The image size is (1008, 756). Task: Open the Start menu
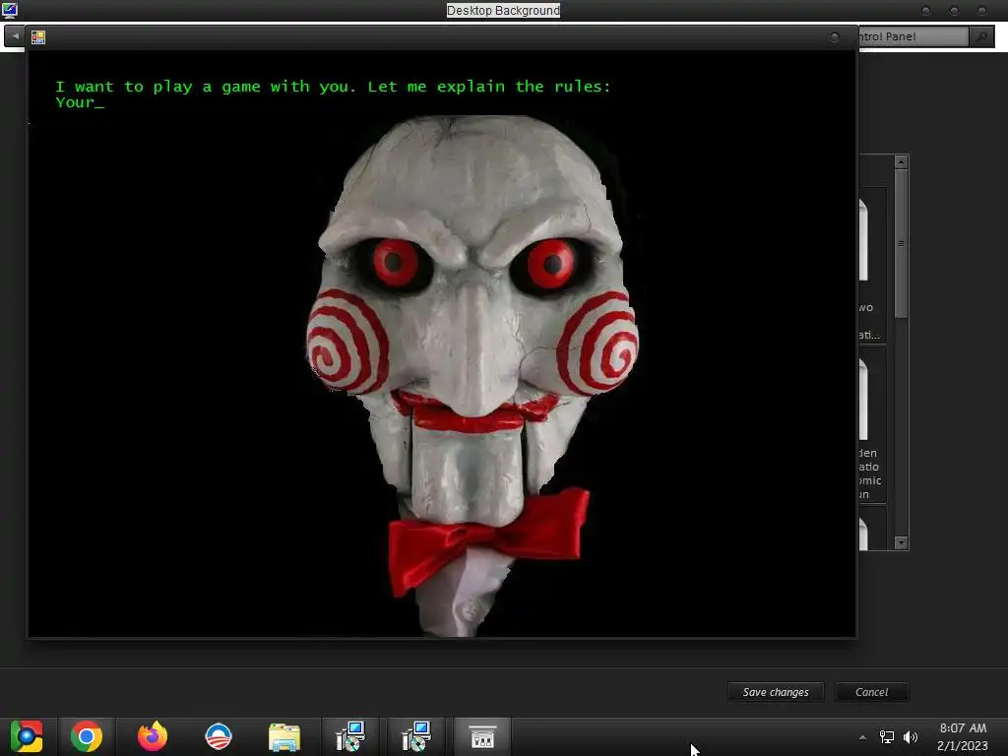(27, 736)
